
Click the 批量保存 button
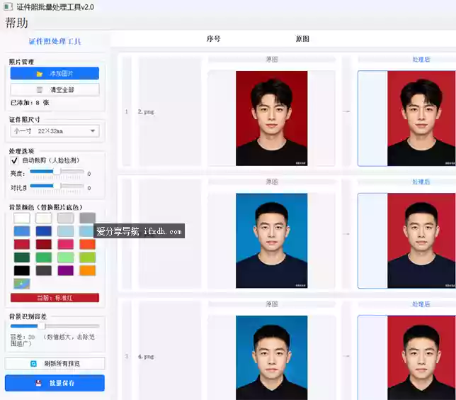coord(55,383)
